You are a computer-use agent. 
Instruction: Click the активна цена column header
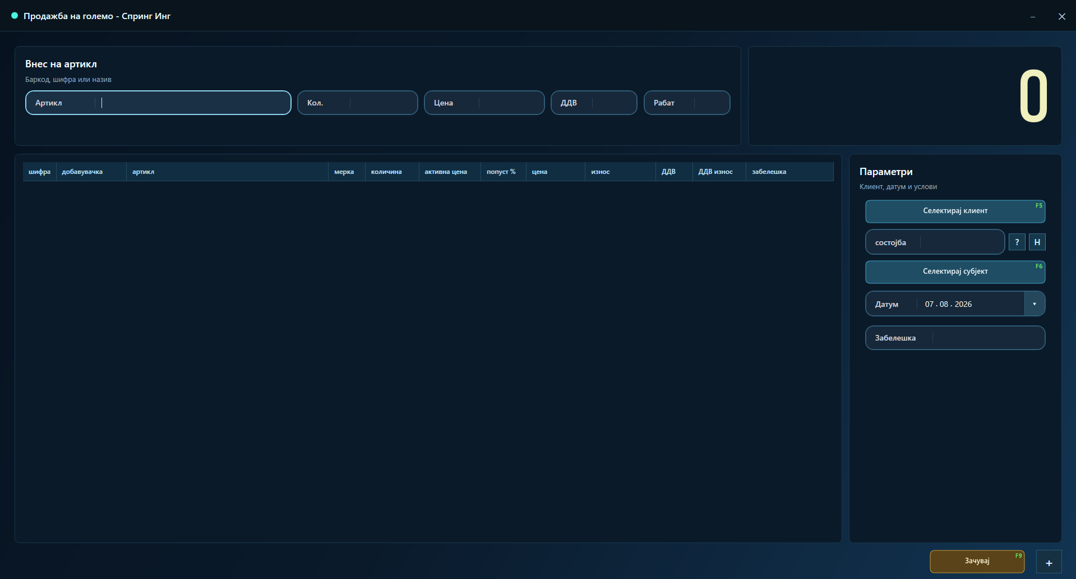point(450,172)
